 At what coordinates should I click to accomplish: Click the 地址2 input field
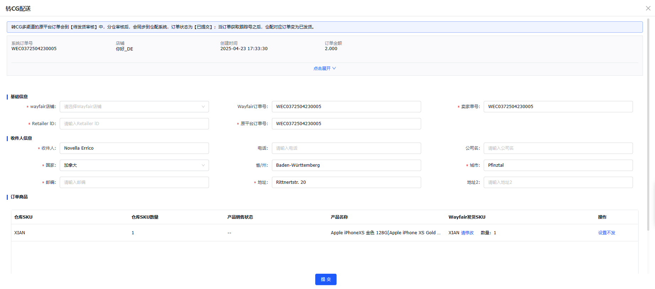(558, 182)
